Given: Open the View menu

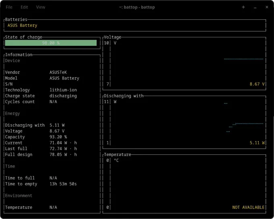Looking at the screenshot, I should coord(41,7).
